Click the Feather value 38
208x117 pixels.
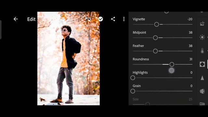click(x=191, y=46)
